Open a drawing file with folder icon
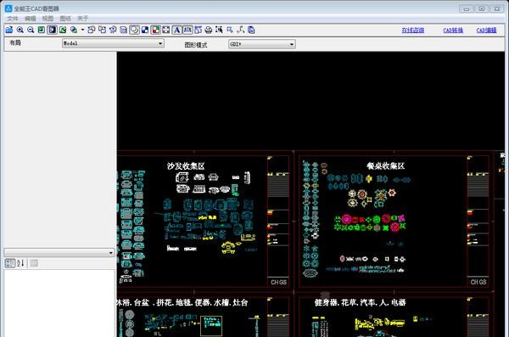The height and width of the screenshot is (337, 509). tap(9, 30)
